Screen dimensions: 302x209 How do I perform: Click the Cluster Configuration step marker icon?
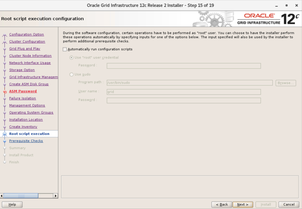pos(5,42)
